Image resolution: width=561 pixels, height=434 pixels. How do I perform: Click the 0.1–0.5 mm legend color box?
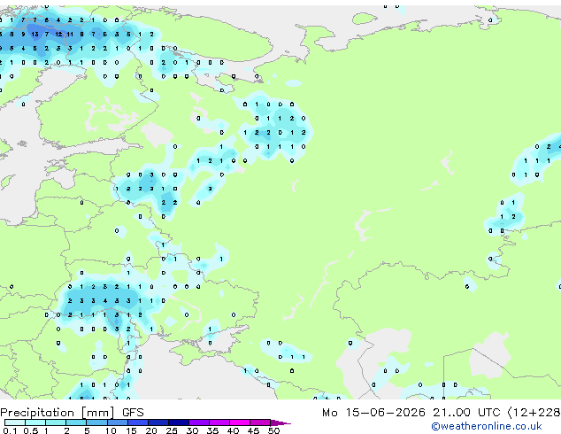point(15,422)
